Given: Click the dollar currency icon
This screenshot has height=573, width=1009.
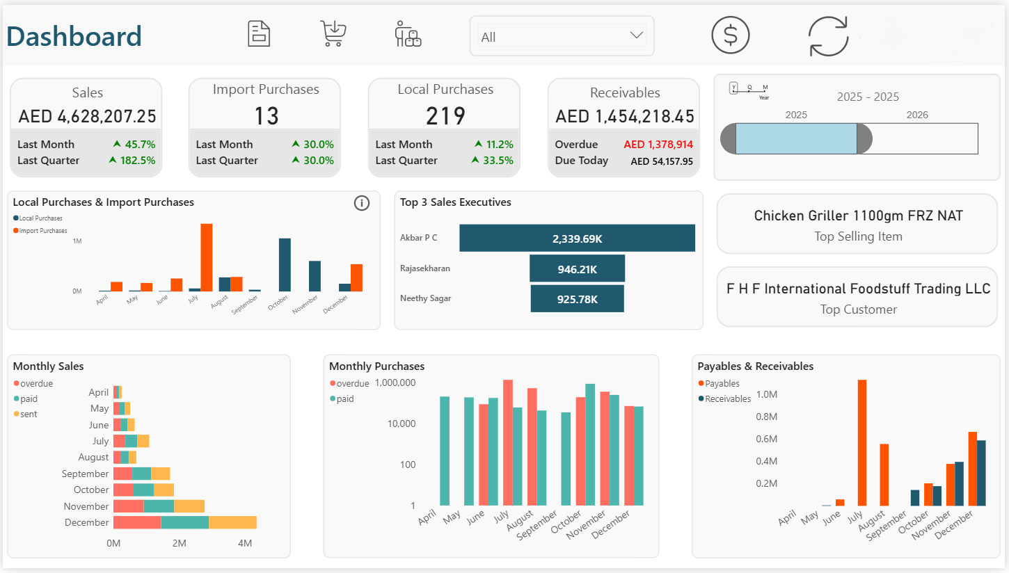Looking at the screenshot, I should pyautogui.click(x=730, y=35).
